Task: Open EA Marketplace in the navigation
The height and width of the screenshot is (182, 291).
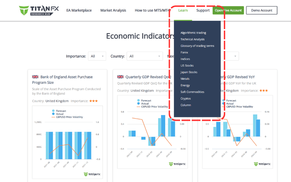Action: (79, 10)
